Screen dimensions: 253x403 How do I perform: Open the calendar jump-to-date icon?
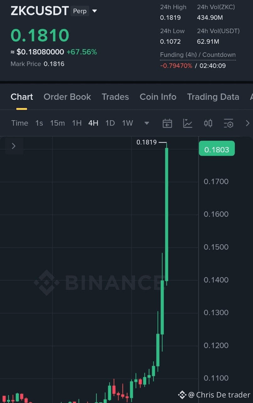(x=167, y=123)
